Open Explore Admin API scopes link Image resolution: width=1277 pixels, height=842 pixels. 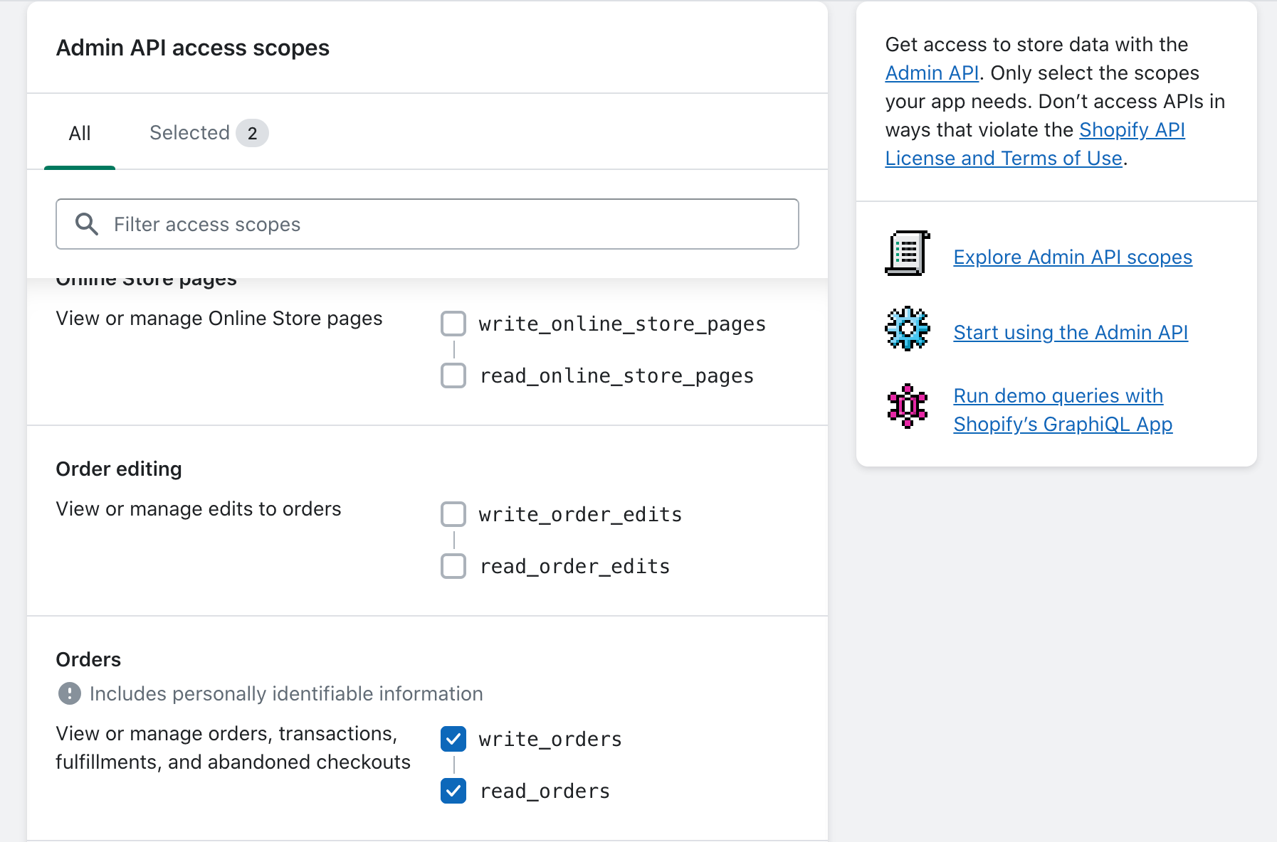1073,257
